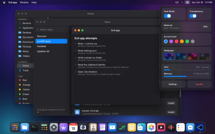Install the fractal-1.0.0.lpk package
The height and width of the screenshot is (134, 215).
click(171, 112)
